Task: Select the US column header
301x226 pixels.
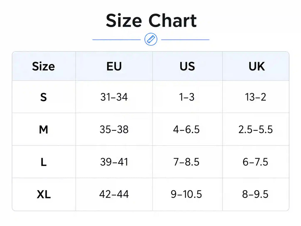Action: (x=187, y=66)
